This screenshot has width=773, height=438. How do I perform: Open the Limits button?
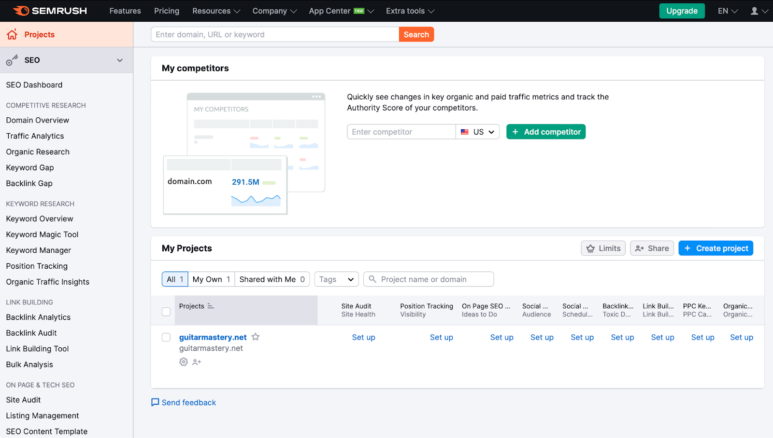(x=603, y=248)
